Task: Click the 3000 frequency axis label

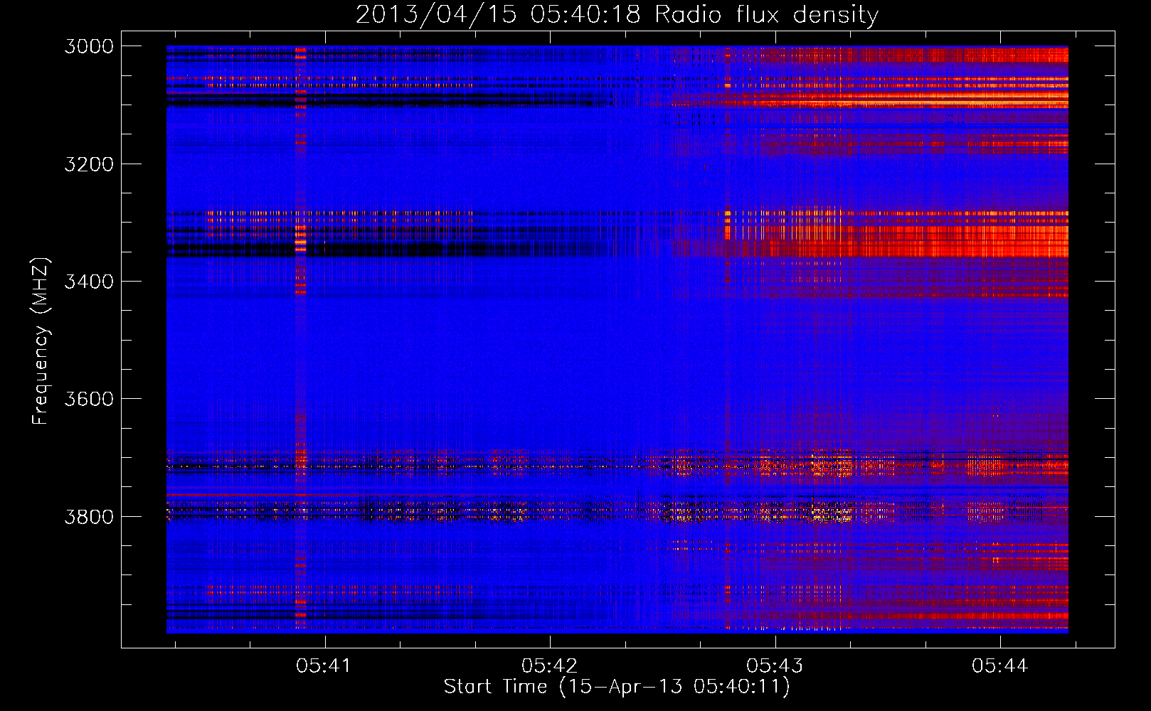Action: [x=89, y=46]
